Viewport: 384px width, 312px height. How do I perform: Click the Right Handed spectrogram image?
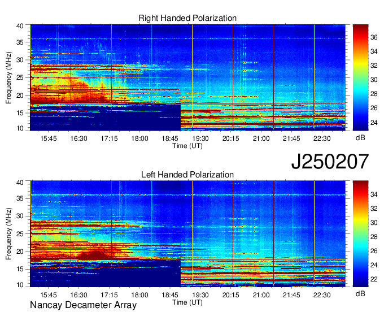187,77
